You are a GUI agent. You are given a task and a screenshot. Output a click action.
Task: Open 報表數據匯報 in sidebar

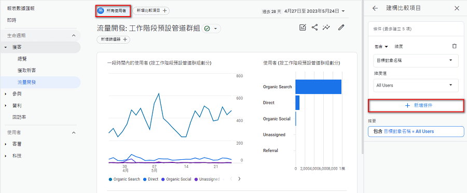pyautogui.click(x=21, y=8)
